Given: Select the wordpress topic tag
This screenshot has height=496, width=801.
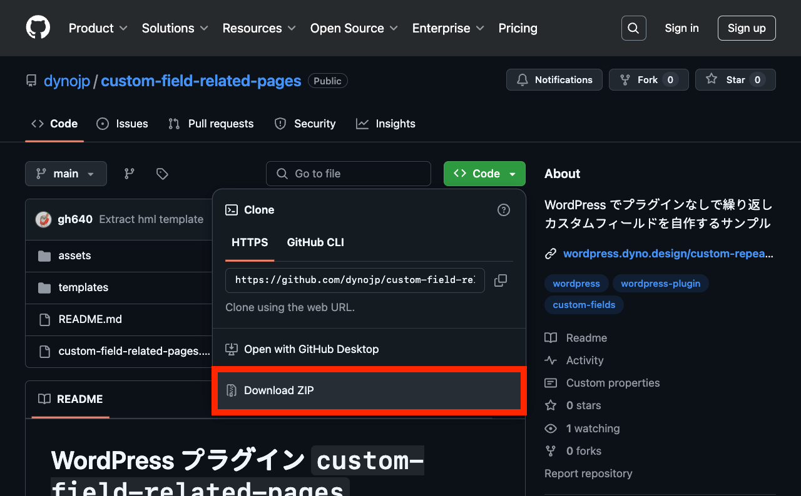Looking at the screenshot, I should 576,284.
